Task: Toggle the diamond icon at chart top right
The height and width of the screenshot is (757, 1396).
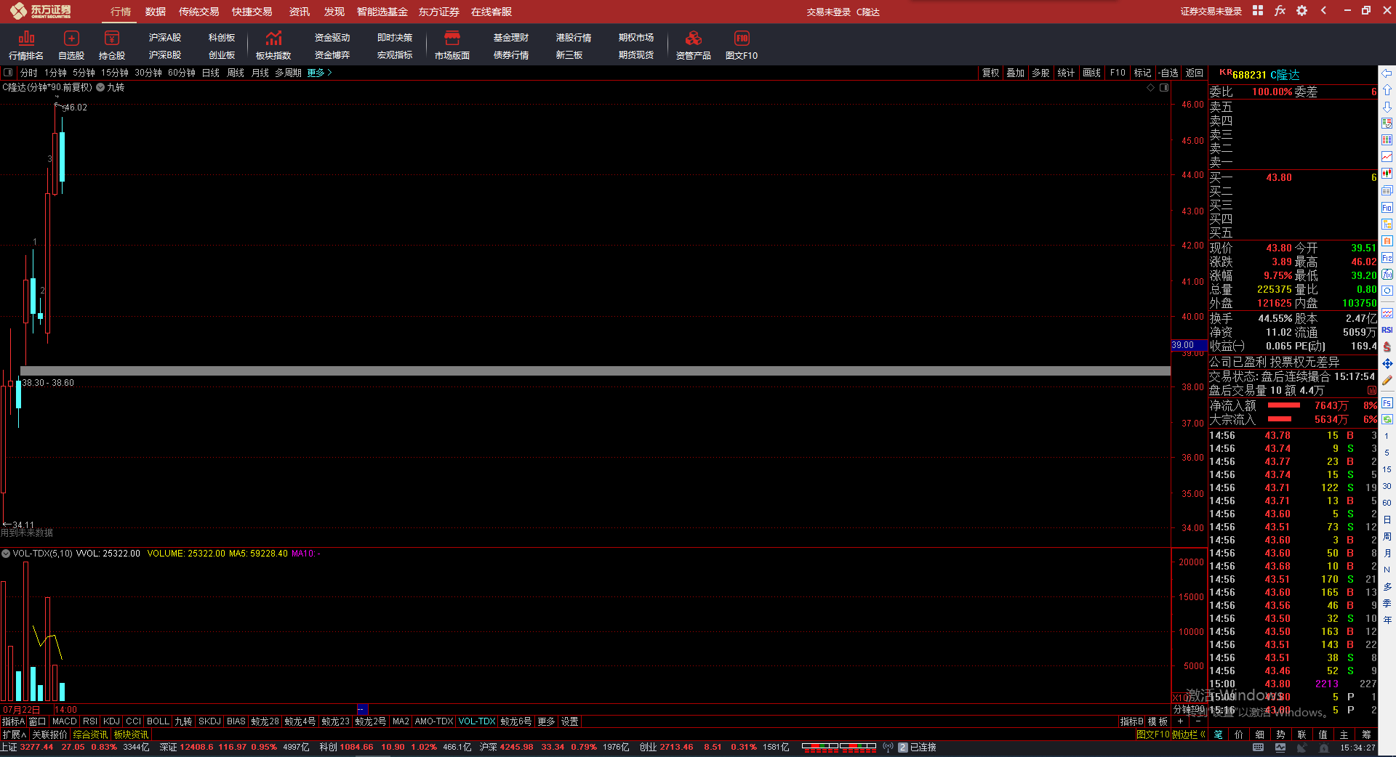Action: 1150,88
